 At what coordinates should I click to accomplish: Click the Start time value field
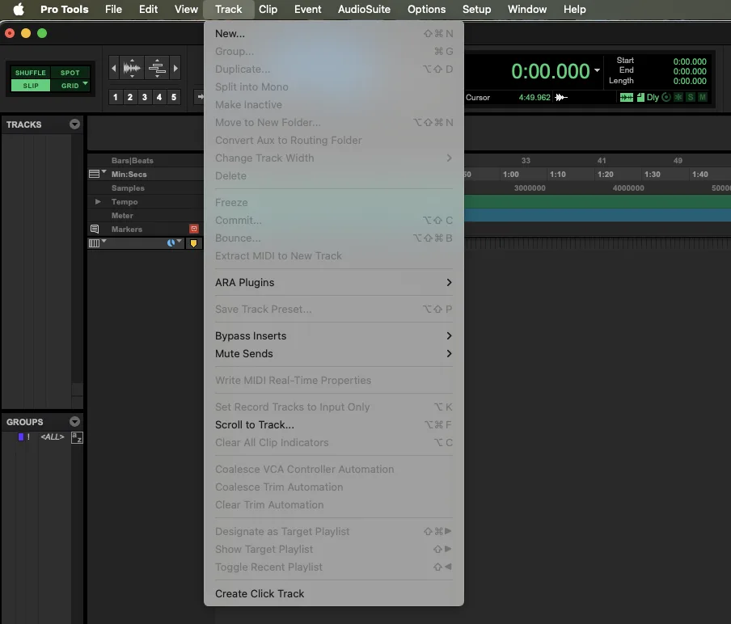click(x=690, y=61)
